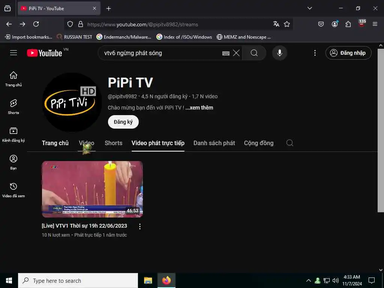The height and width of the screenshot is (288, 384).
Task: View site security via the padlock icon
Action: (81, 24)
